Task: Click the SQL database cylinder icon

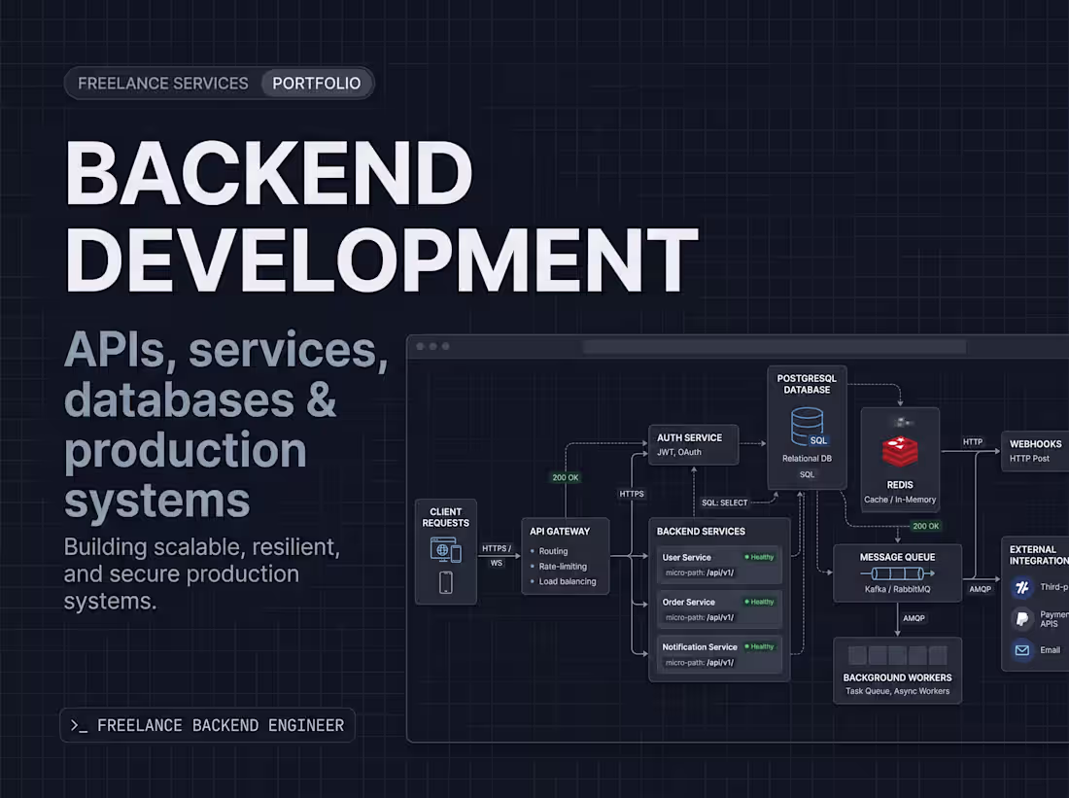Action: click(809, 427)
